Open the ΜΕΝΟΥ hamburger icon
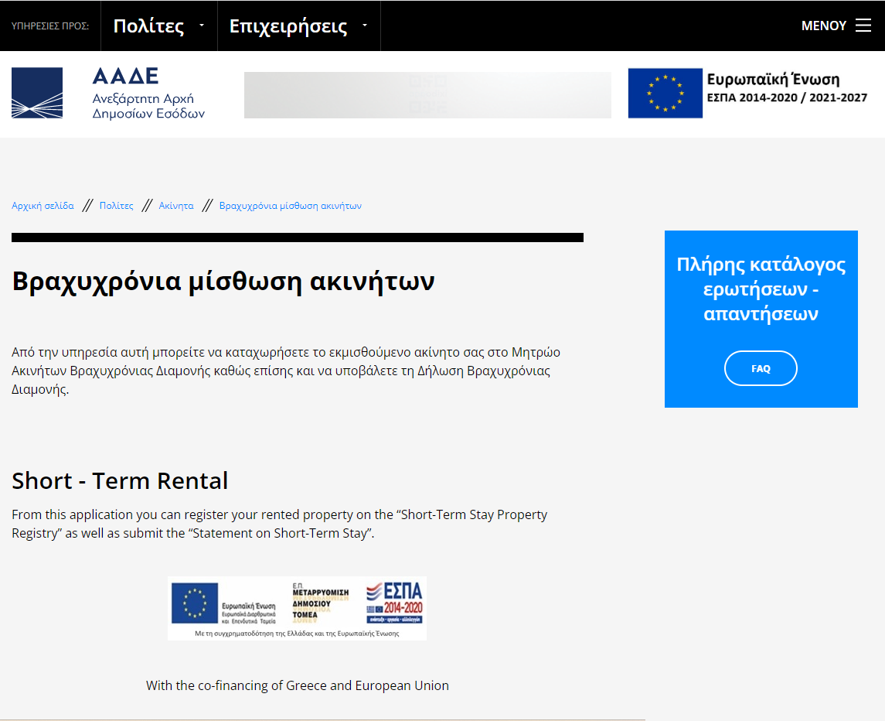Image resolution: width=885 pixels, height=721 pixels. click(x=863, y=26)
